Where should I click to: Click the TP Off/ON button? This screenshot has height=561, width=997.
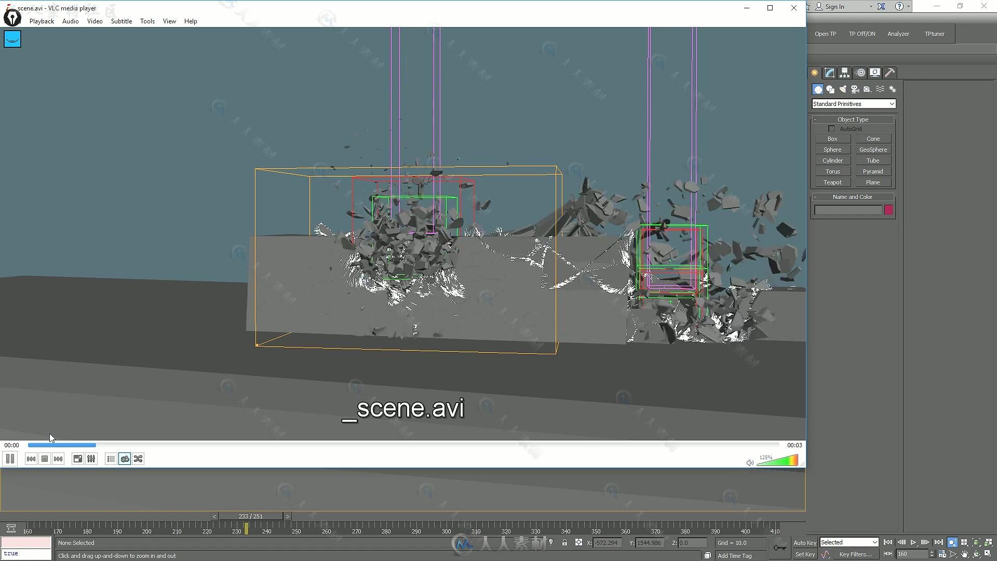coord(862,34)
